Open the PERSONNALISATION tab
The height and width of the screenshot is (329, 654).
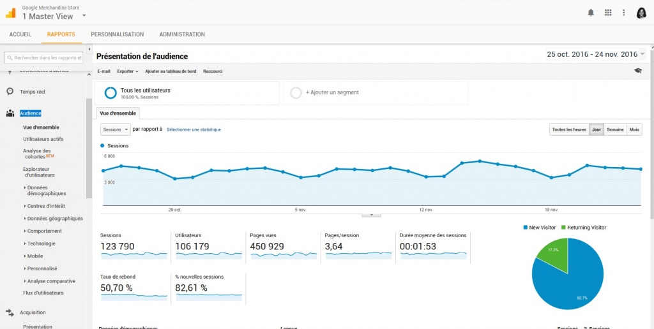pos(118,34)
